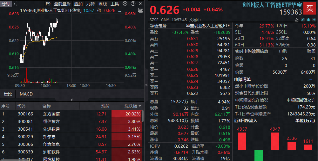This screenshot has height=161, width=318.
Task: Open the help question mark icon
Action: pyautogui.click(x=133, y=3)
